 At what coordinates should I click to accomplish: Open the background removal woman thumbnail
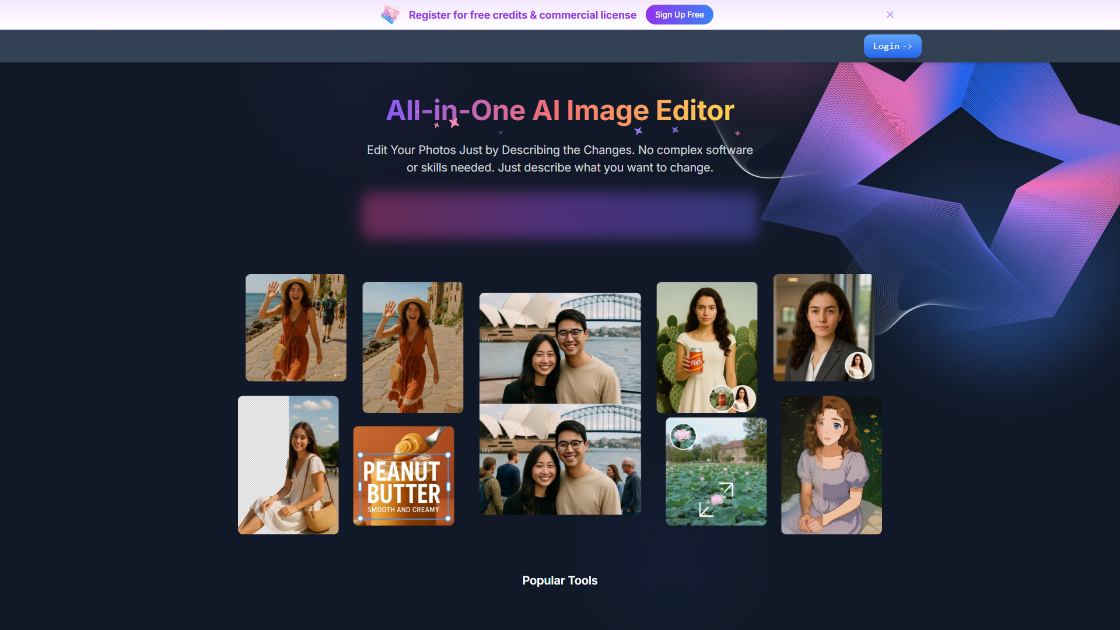288,465
